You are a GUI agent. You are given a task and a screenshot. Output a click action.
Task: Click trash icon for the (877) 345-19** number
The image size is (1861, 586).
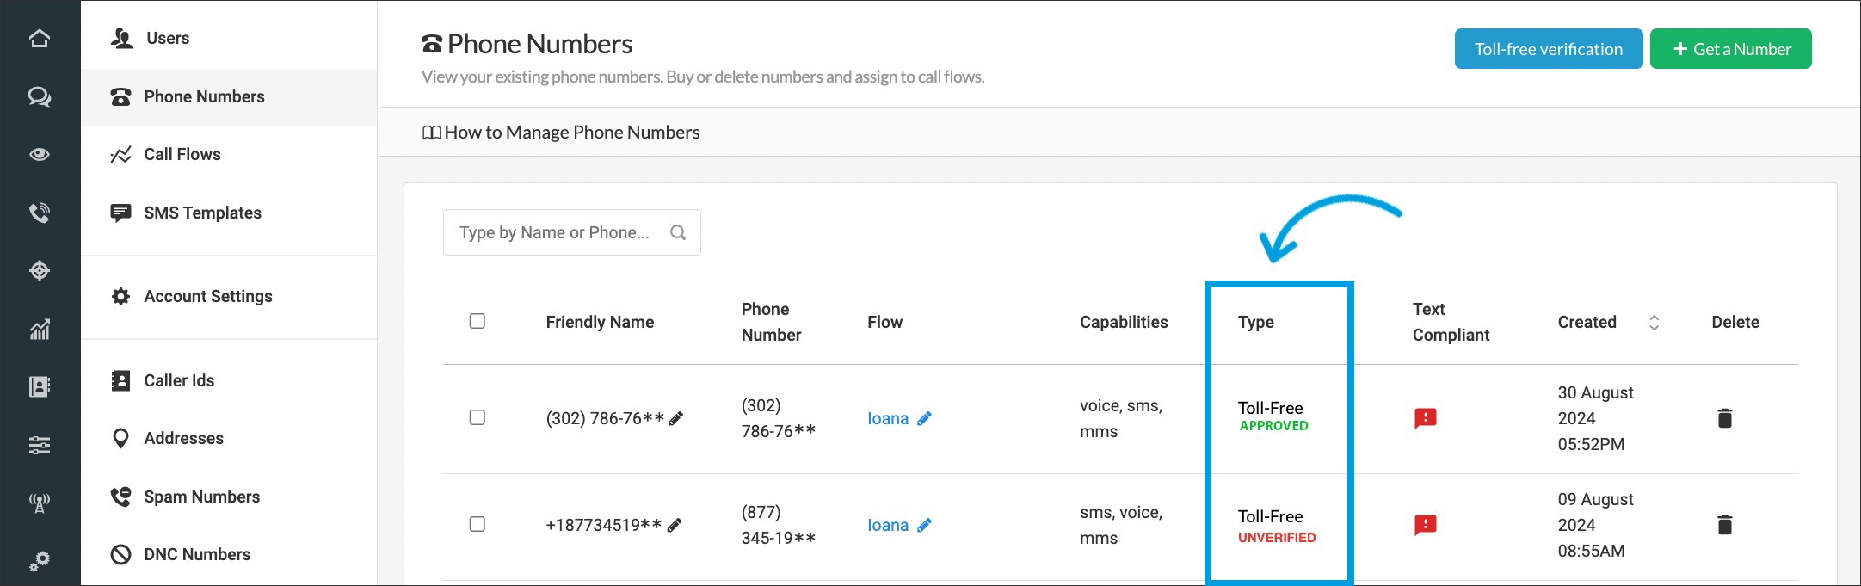(1724, 525)
